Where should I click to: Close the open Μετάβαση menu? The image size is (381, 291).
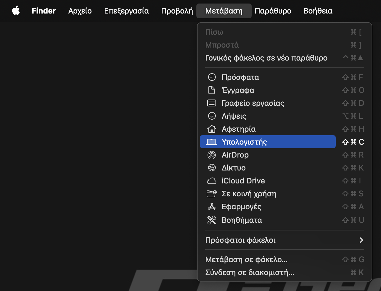(x=224, y=11)
